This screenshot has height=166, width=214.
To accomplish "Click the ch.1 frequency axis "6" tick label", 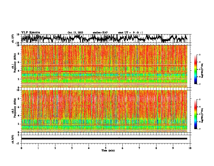I will click(x=19, y=62).
